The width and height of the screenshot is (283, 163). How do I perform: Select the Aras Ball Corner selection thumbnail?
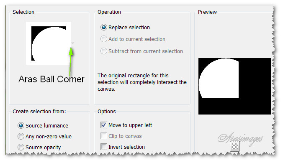pyautogui.click(x=49, y=43)
